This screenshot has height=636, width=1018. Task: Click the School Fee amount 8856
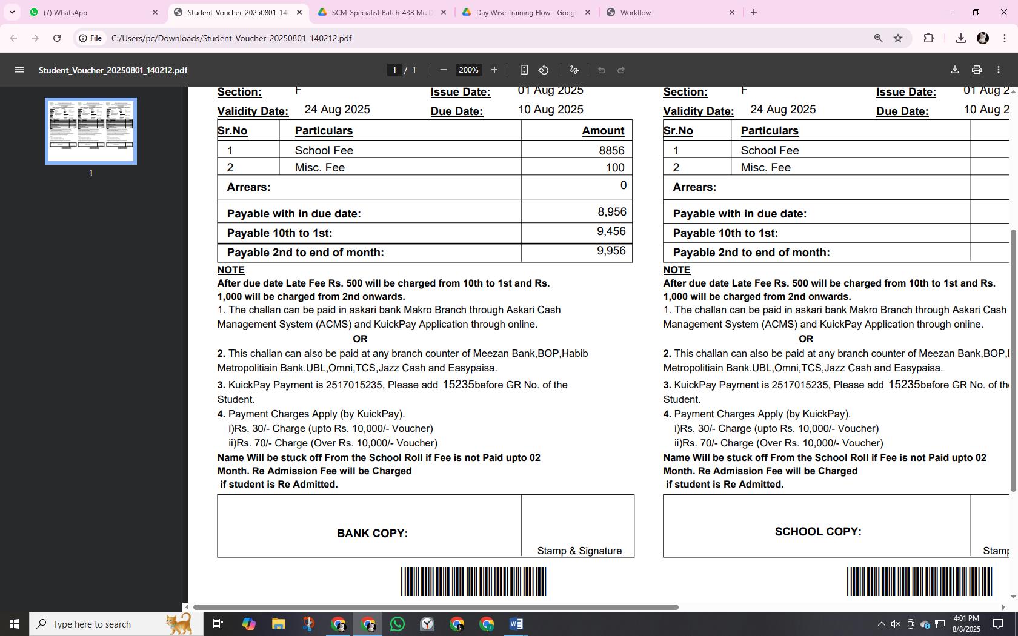coord(611,150)
